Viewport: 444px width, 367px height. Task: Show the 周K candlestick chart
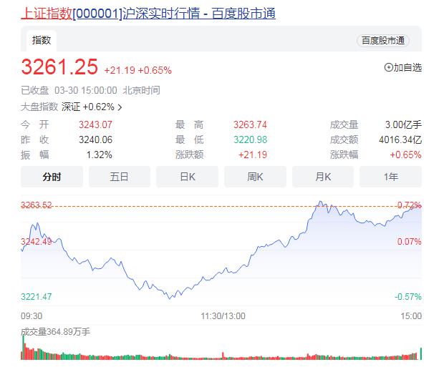tap(255, 177)
